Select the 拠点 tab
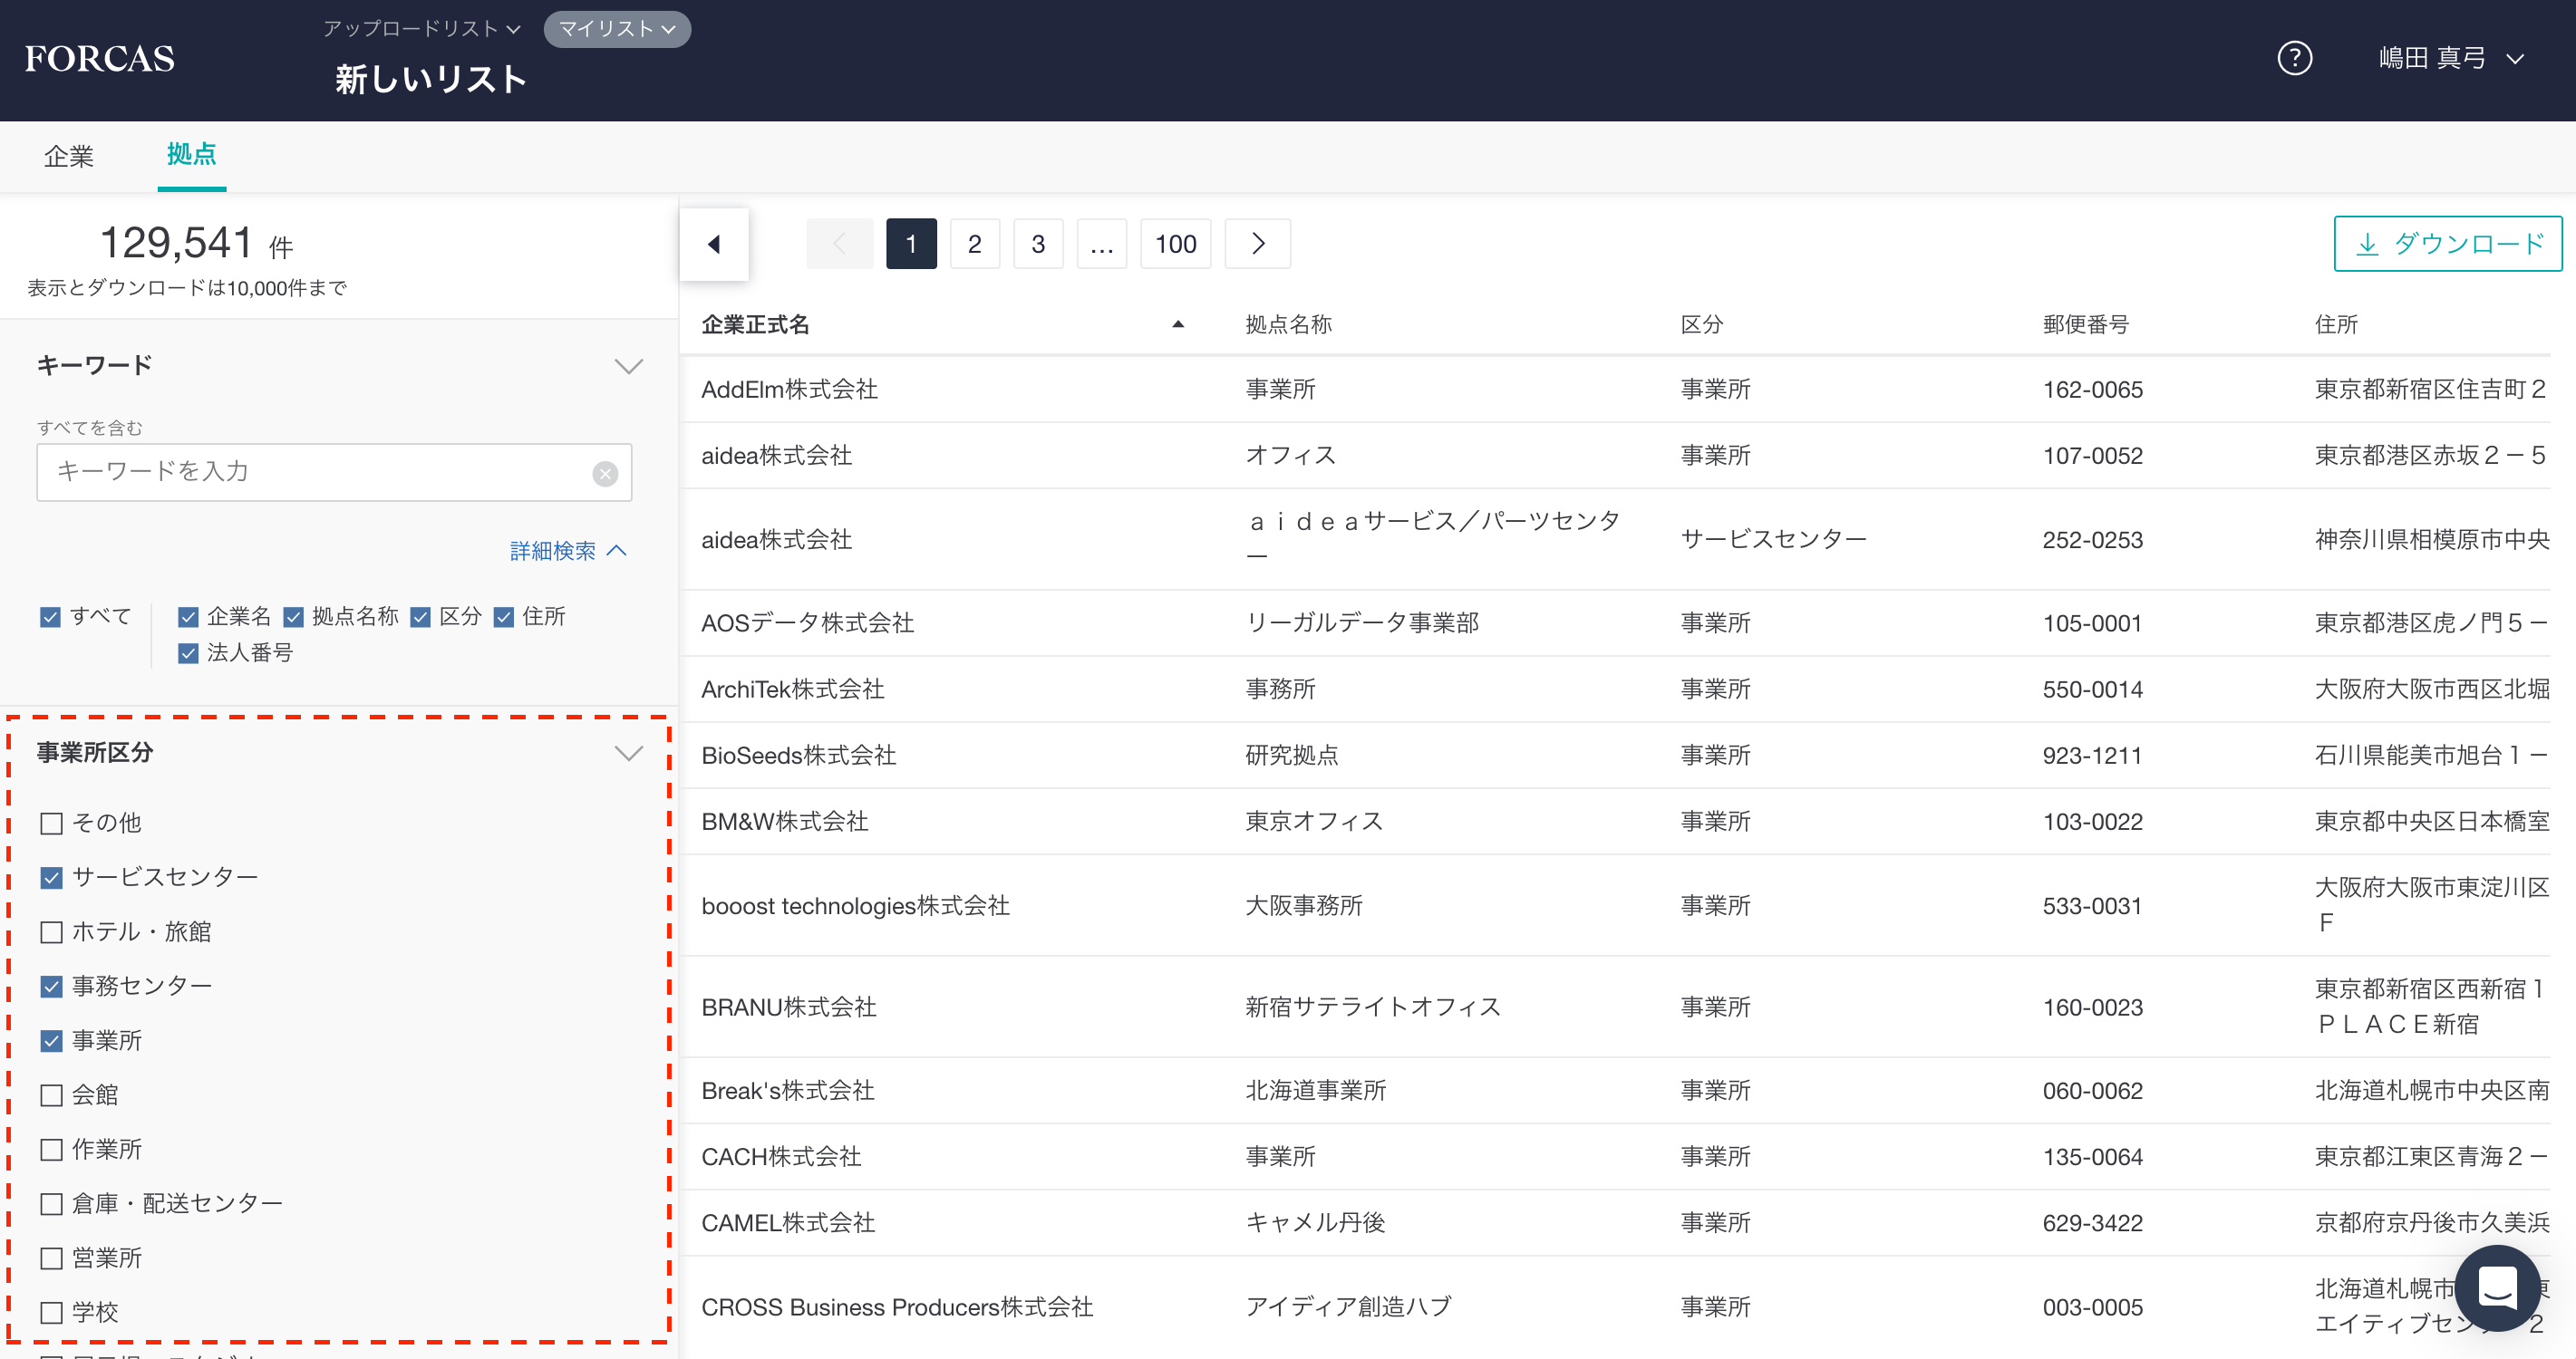The width and height of the screenshot is (2576, 1359). pyautogui.click(x=191, y=155)
